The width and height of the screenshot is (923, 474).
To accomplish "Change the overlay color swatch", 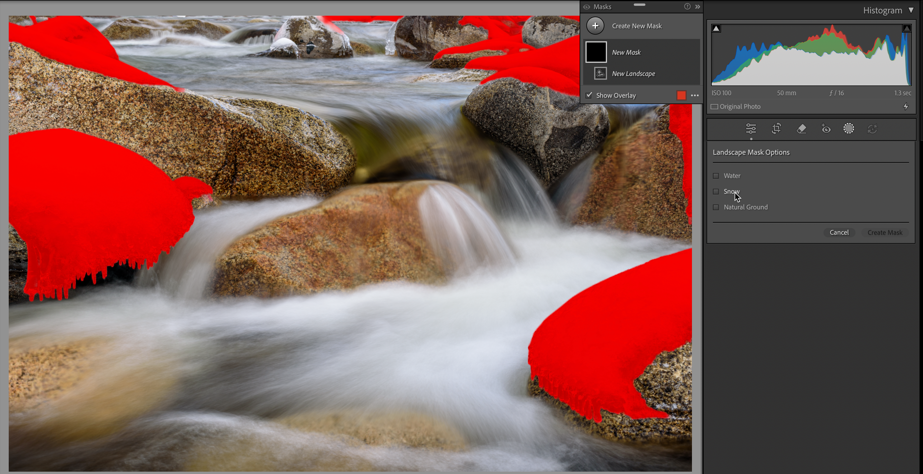I will coord(681,95).
